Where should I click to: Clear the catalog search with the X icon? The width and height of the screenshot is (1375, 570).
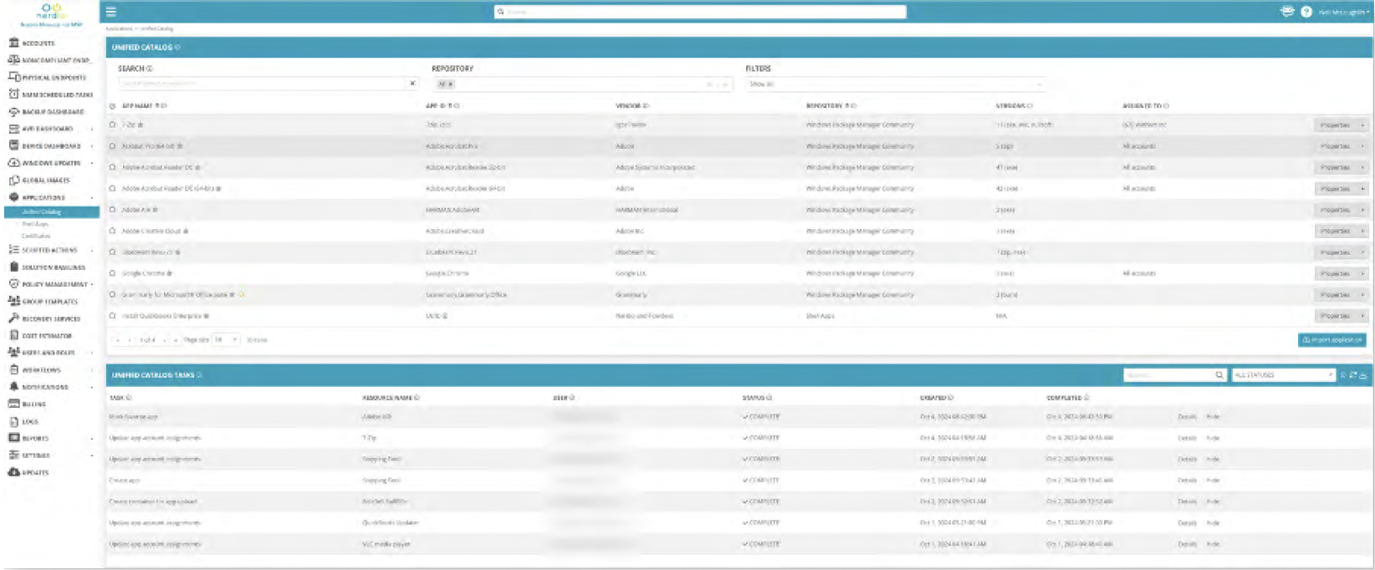(x=412, y=84)
